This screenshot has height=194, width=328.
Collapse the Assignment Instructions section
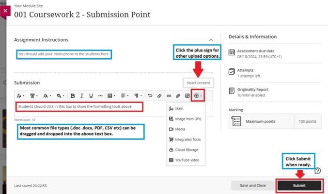click(211, 40)
